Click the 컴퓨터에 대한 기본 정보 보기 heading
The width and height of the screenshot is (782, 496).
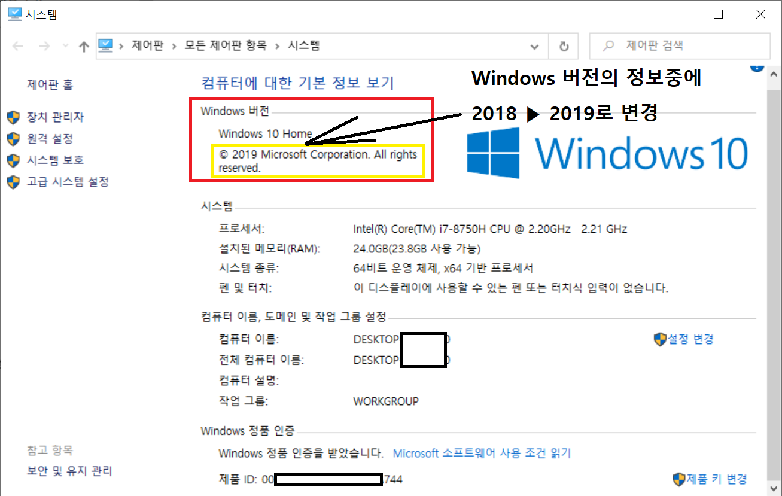pyautogui.click(x=298, y=83)
